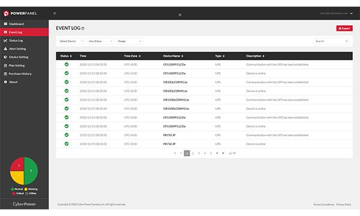Go to last page of pagination
Viewport: 360px width, 216px height.
(x=223, y=153)
